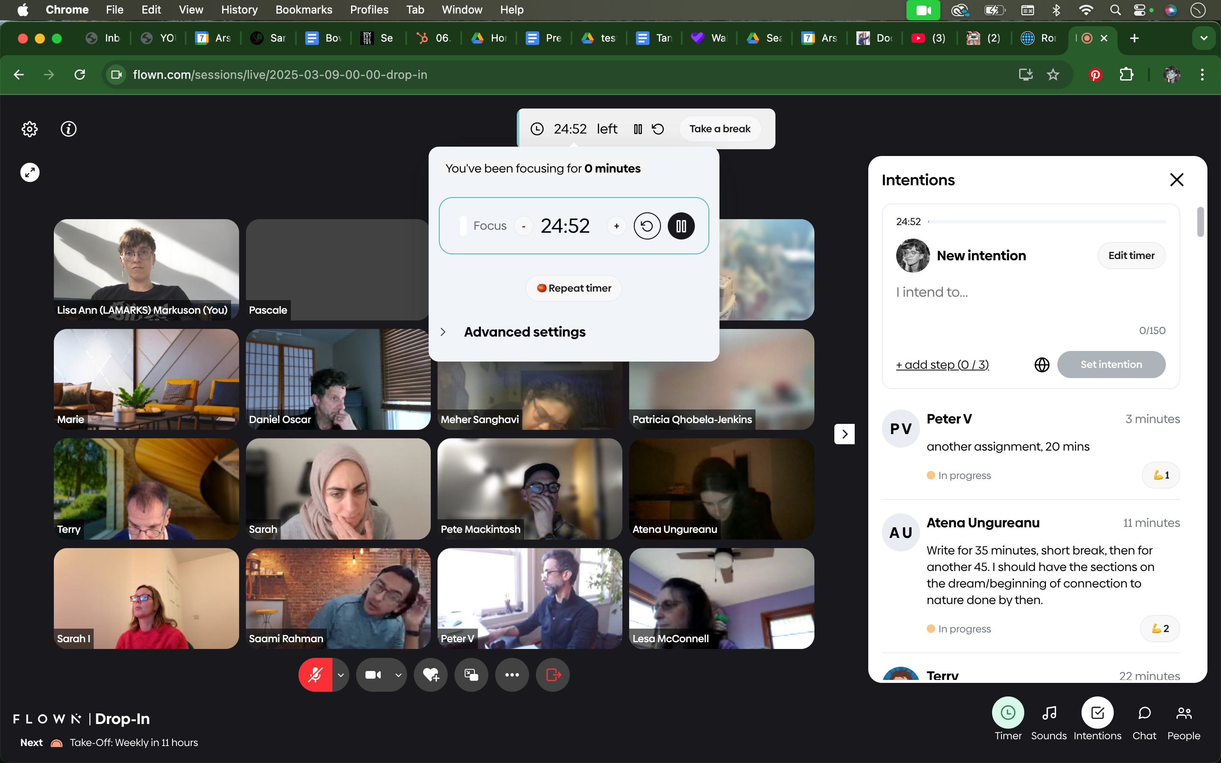Turn off the camera
Image resolution: width=1221 pixels, height=763 pixels.
(x=374, y=675)
